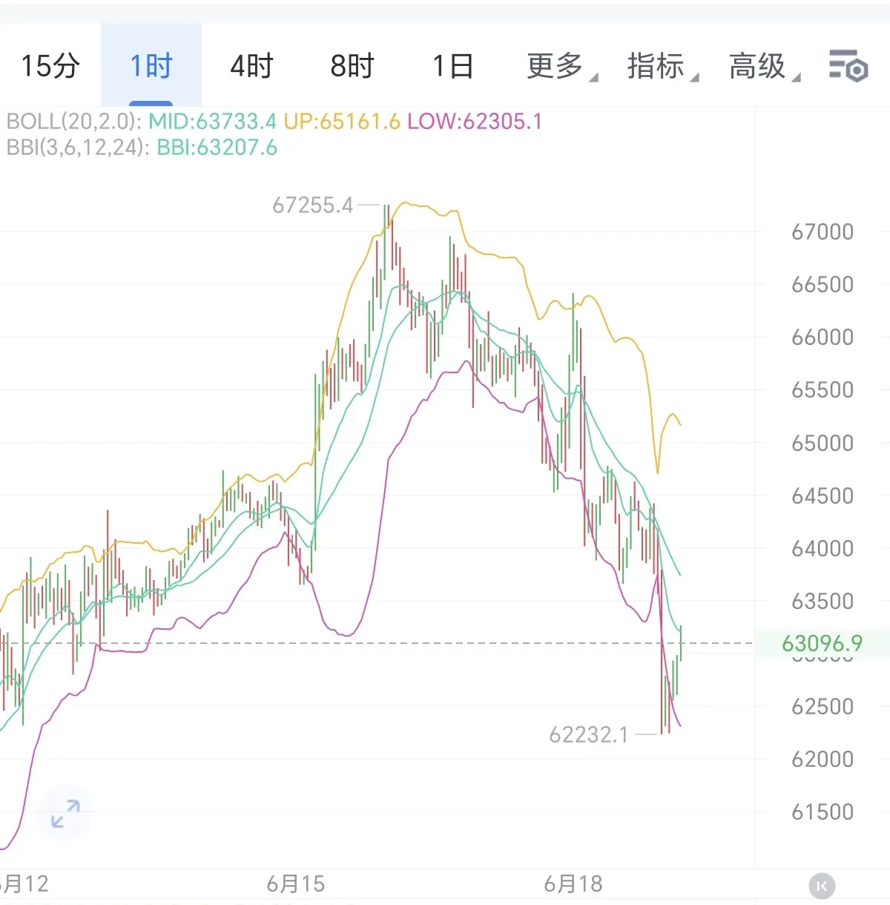This screenshot has width=890, height=905.
Task: Tap 63500 on price axis
Action: (823, 602)
